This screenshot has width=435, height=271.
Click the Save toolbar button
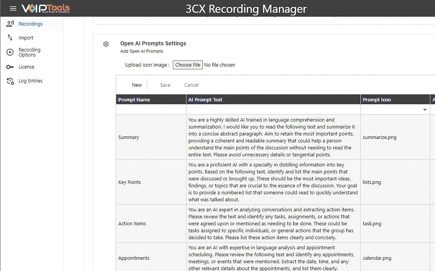[x=165, y=85]
